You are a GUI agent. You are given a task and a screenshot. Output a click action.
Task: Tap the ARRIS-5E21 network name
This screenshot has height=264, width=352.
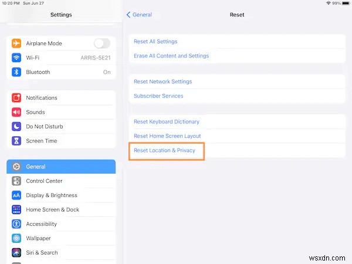point(96,58)
